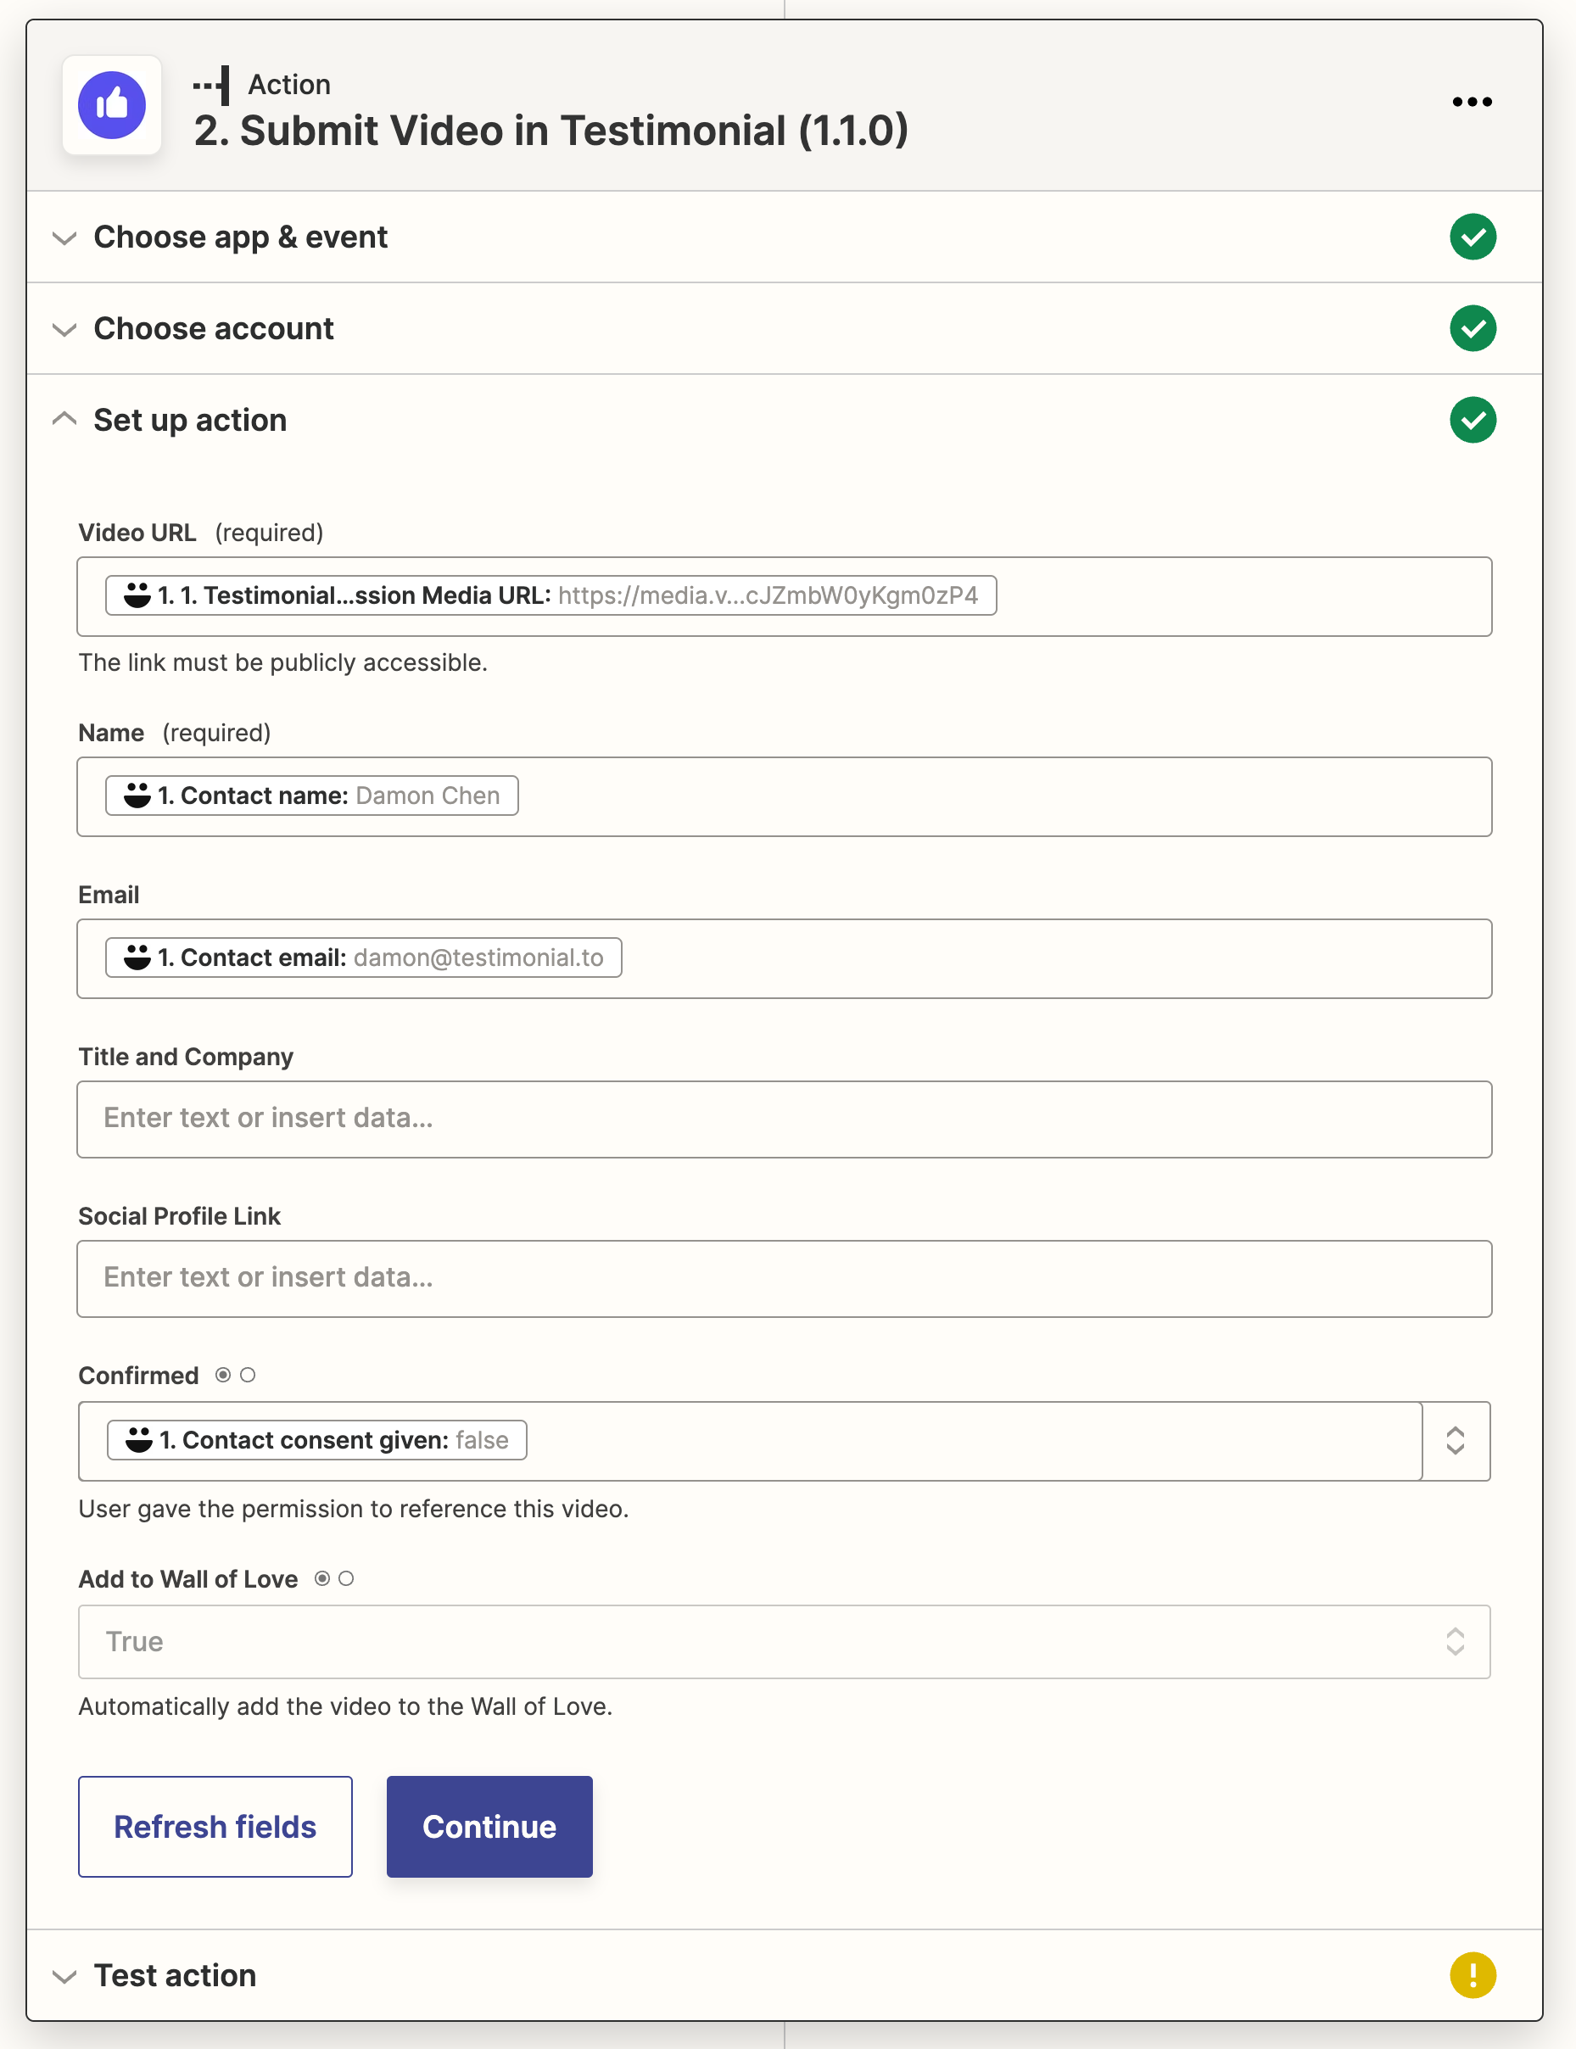Select the first radio option next to Confirmed
This screenshot has height=2049, width=1576.
(x=223, y=1375)
